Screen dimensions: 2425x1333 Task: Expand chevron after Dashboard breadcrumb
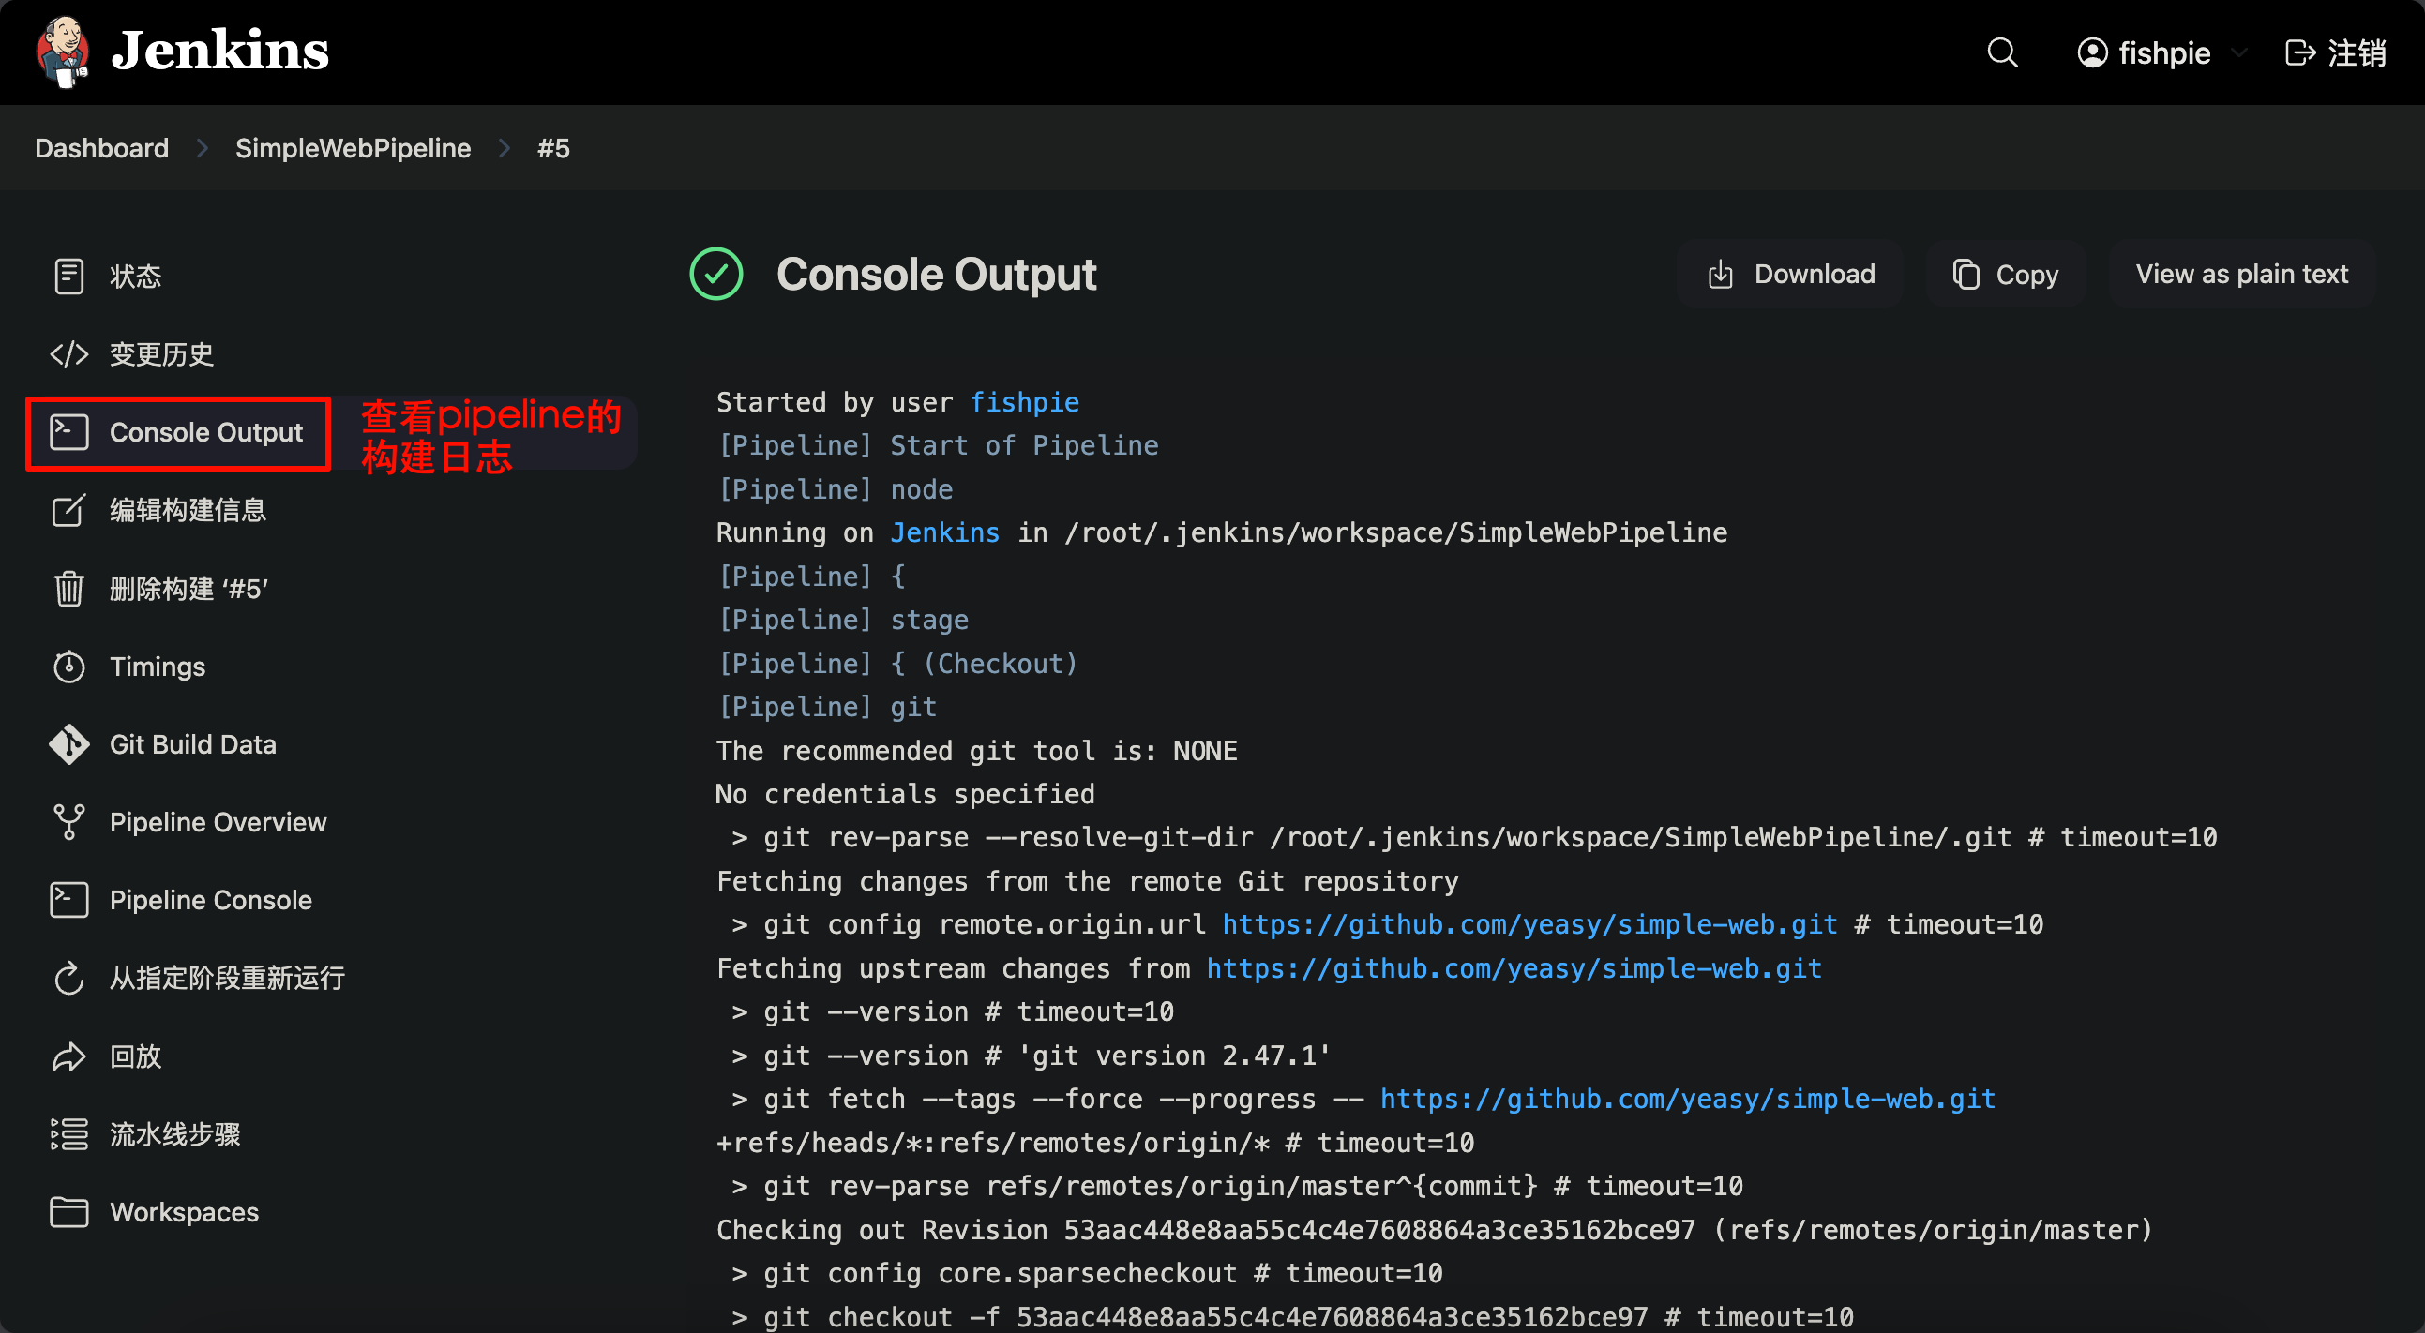coord(203,149)
